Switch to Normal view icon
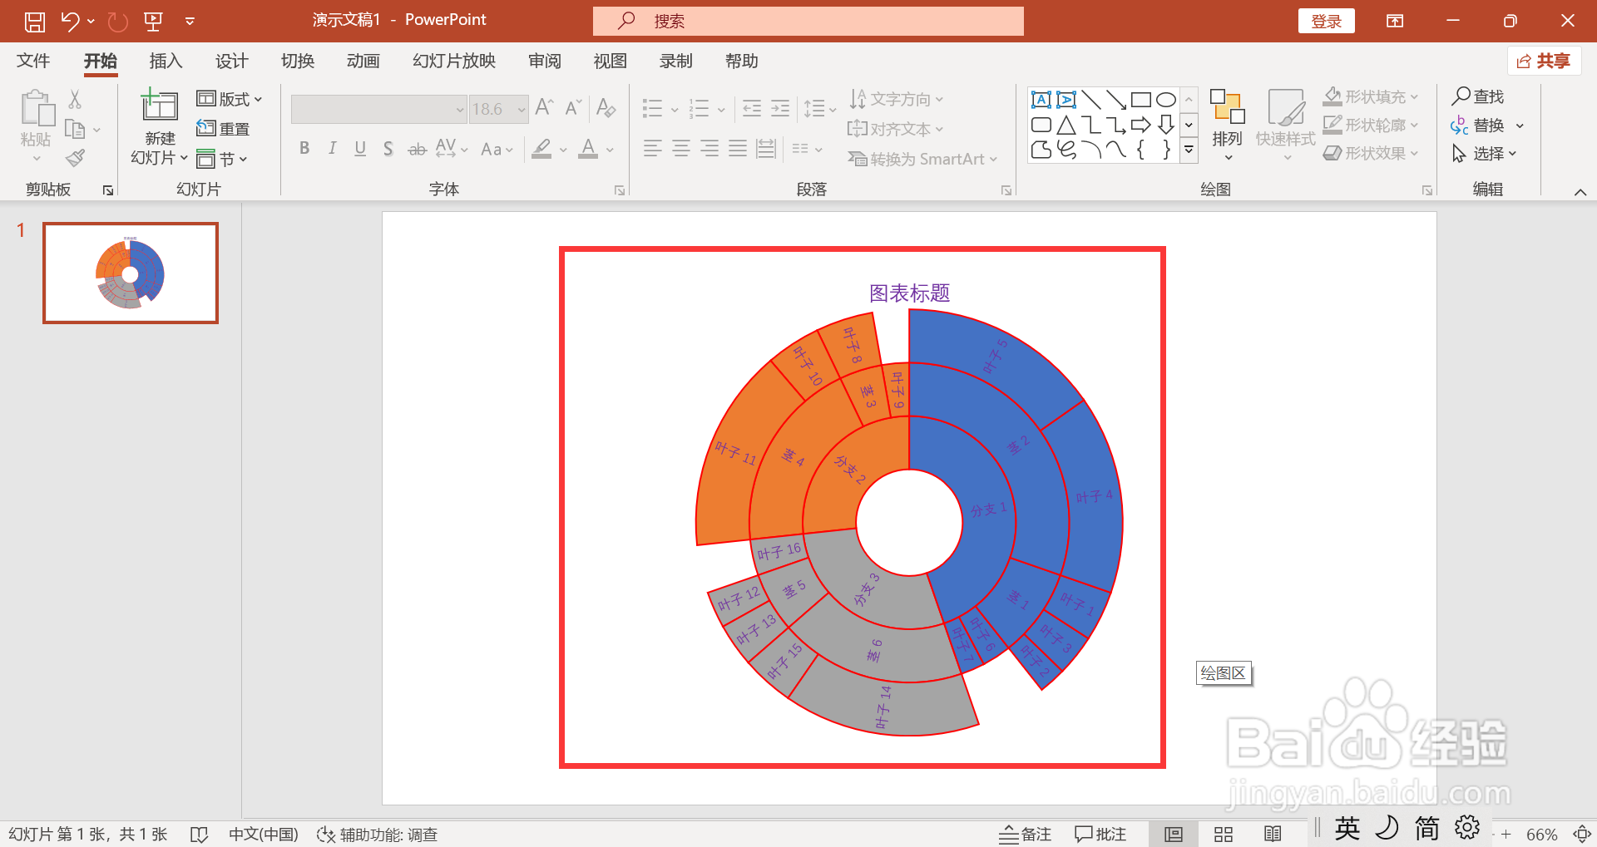The image size is (1597, 847). [1174, 835]
